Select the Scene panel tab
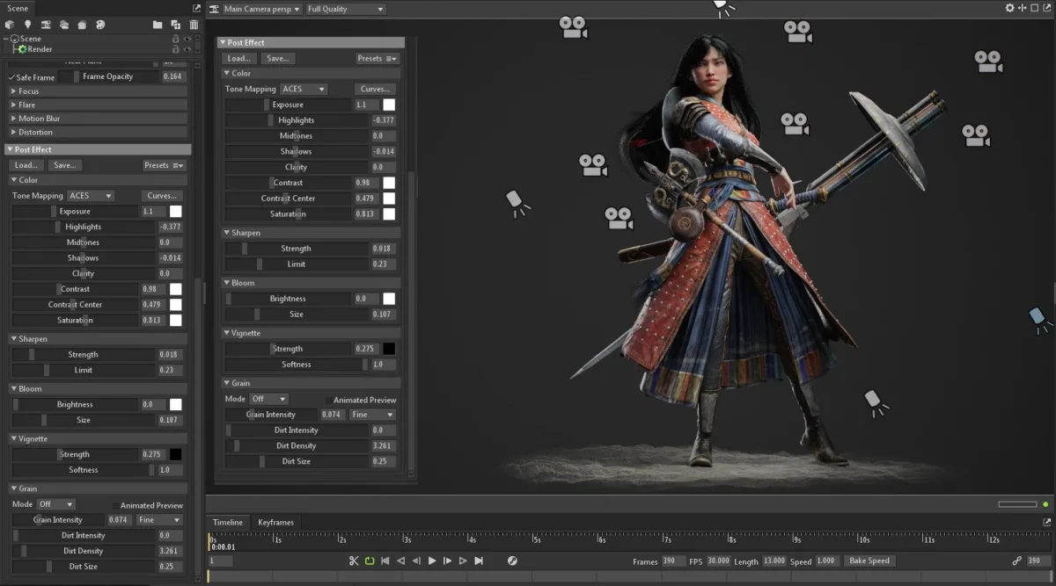The height and width of the screenshot is (586, 1056). point(18,8)
